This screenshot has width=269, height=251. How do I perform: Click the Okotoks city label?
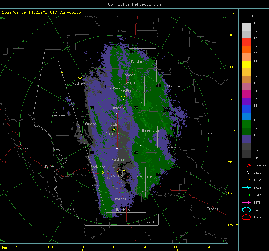pos(120,199)
